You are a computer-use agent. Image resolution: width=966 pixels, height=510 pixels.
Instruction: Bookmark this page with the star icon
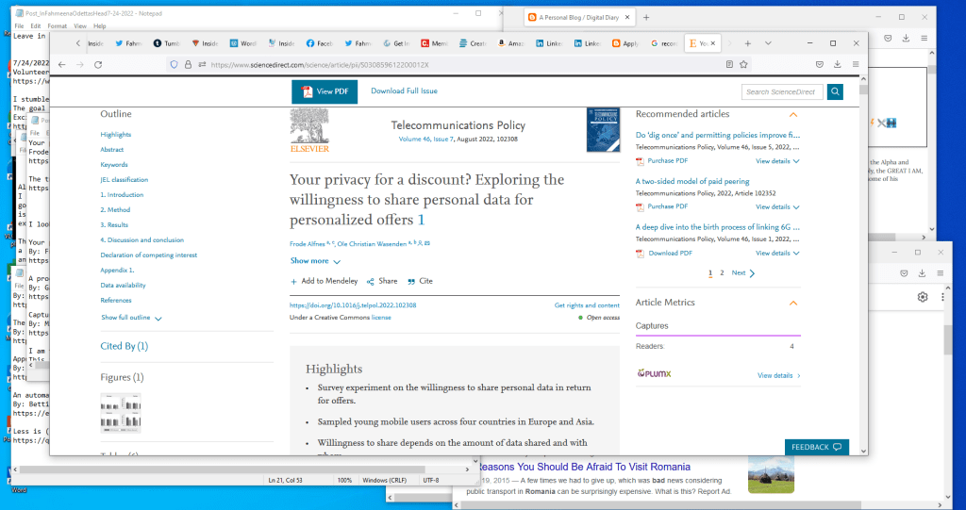click(x=744, y=64)
